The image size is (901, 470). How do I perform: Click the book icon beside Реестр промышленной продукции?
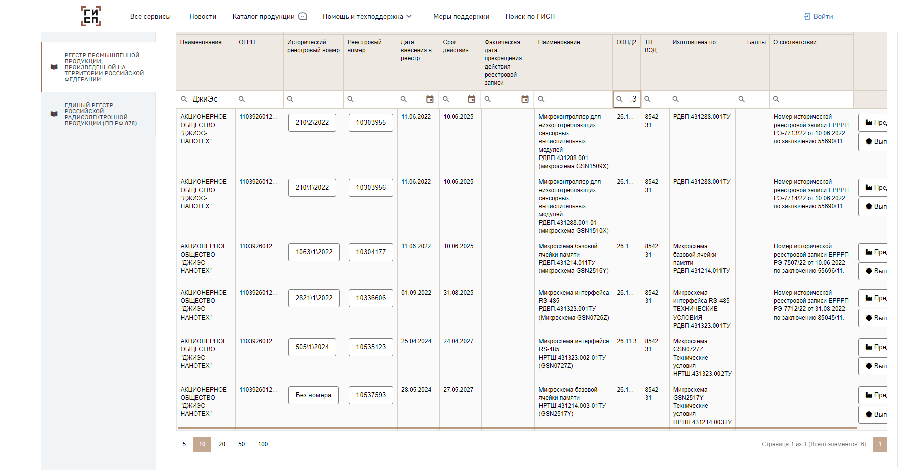pyautogui.click(x=54, y=67)
